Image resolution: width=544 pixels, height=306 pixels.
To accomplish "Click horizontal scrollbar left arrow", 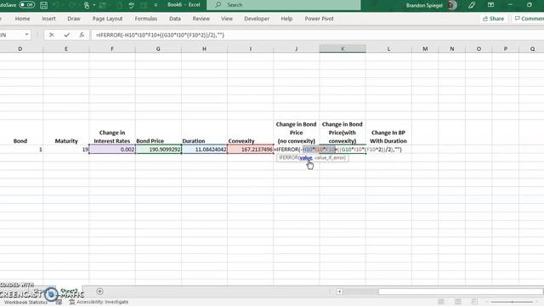I will coord(340,292).
